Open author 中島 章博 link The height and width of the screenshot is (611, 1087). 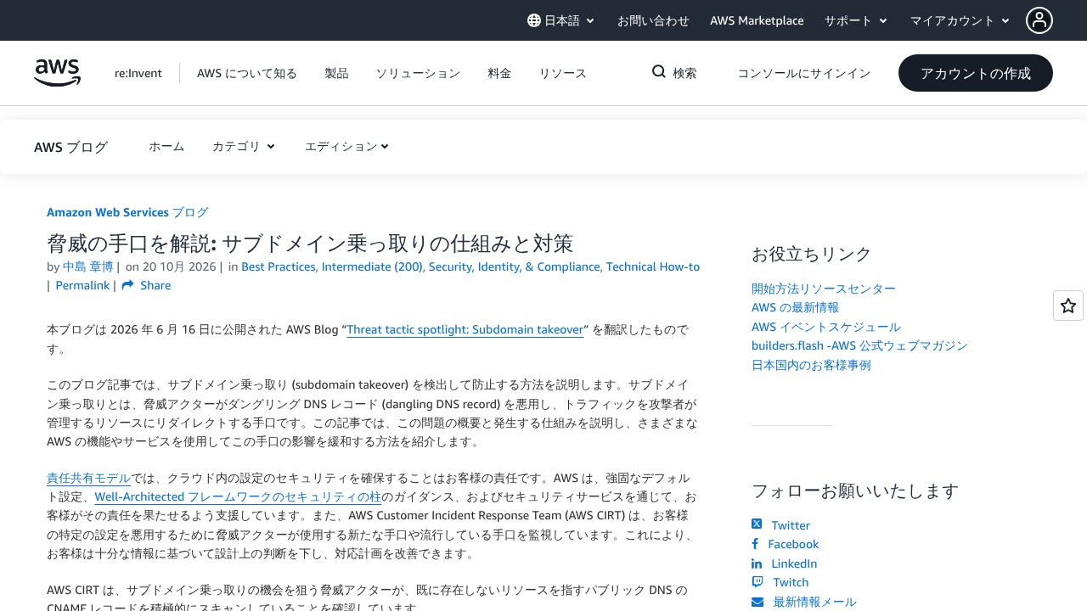pos(87,266)
